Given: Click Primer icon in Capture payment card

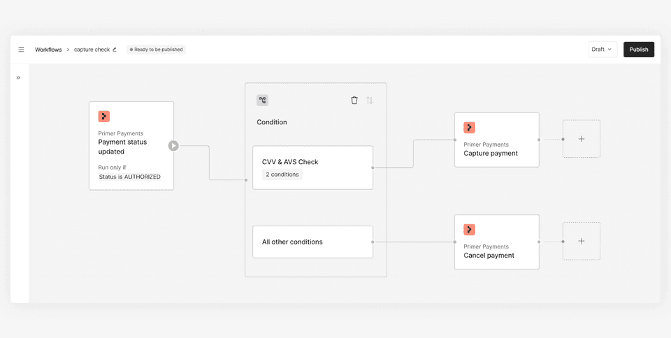Looking at the screenshot, I should pos(470,127).
